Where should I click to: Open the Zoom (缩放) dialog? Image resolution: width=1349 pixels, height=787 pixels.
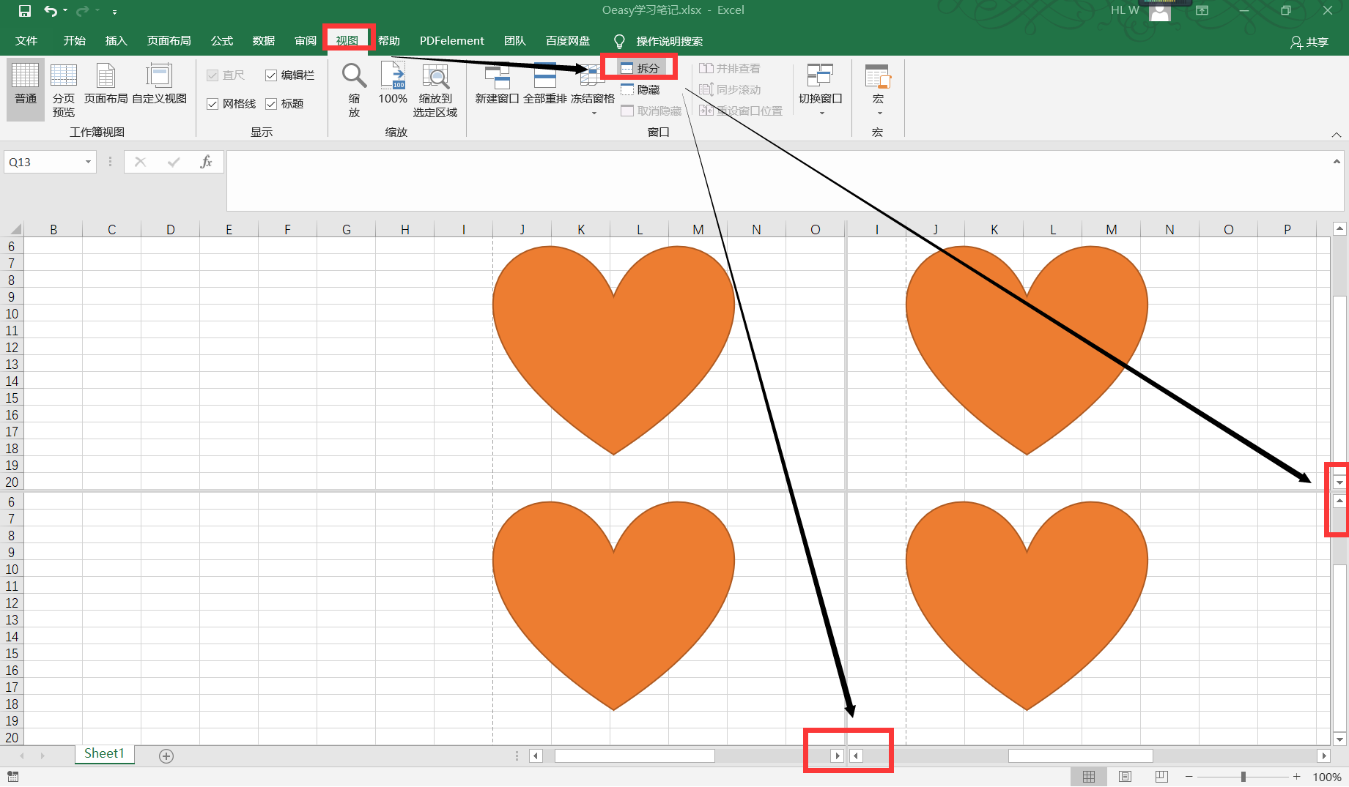[354, 90]
